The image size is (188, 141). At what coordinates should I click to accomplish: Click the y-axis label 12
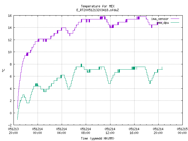click(x=10, y=40)
